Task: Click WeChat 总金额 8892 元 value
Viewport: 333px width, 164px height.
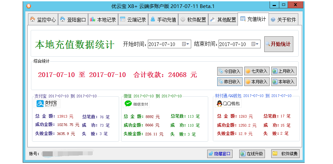Action: point(152,117)
